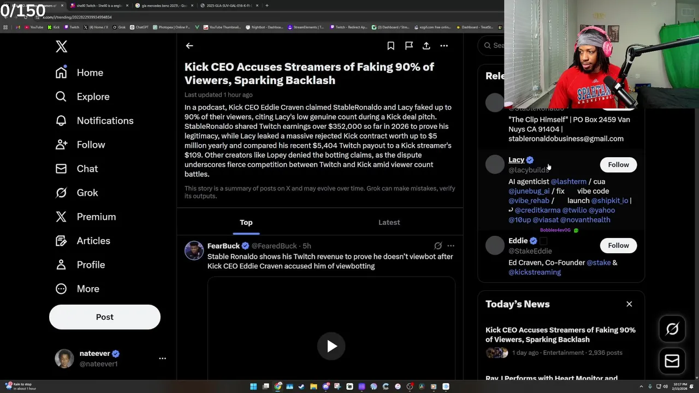This screenshot has width=699, height=393.
Task: Click the search field at the top right
Action: point(491,45)
